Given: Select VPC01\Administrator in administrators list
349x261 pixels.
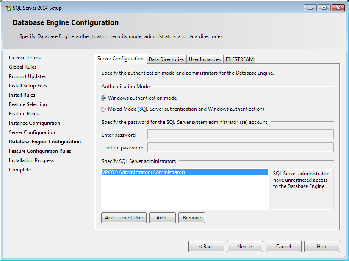Looking at the screenshot, I should point(185,172).
